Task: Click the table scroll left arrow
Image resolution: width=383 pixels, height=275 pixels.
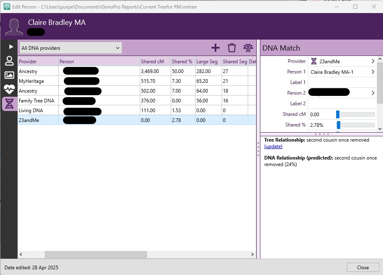Action: pos(21,255)
